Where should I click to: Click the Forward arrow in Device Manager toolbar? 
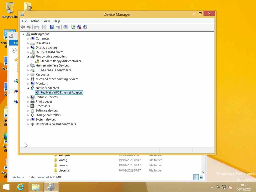(29, 27)
